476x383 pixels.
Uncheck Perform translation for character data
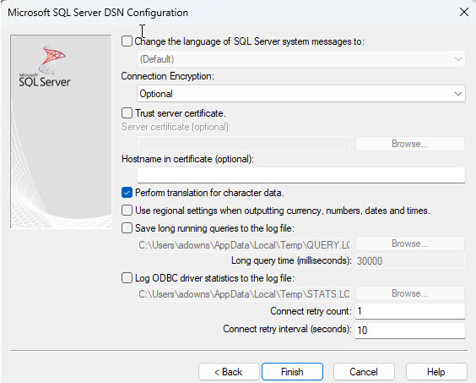127,193
